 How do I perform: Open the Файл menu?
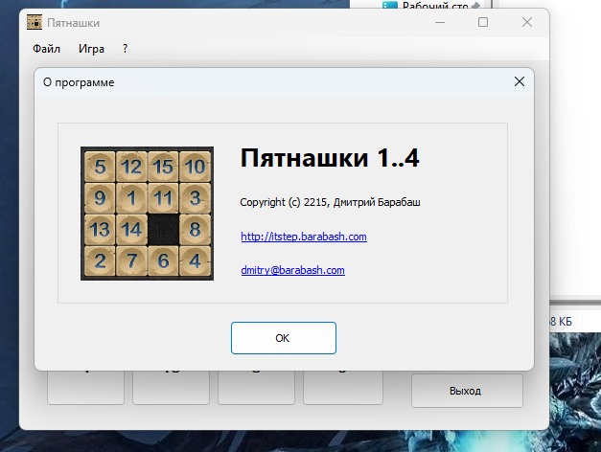(46, 48)
